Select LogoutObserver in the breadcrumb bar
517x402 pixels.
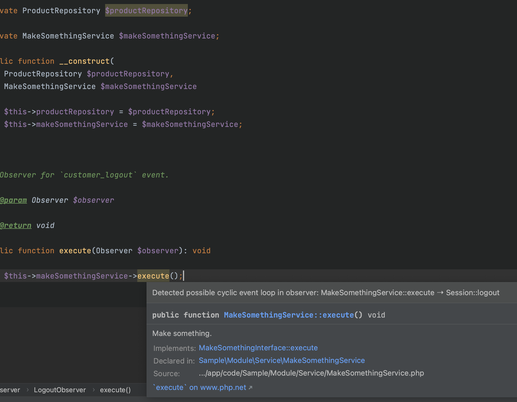tap(60, 390)
